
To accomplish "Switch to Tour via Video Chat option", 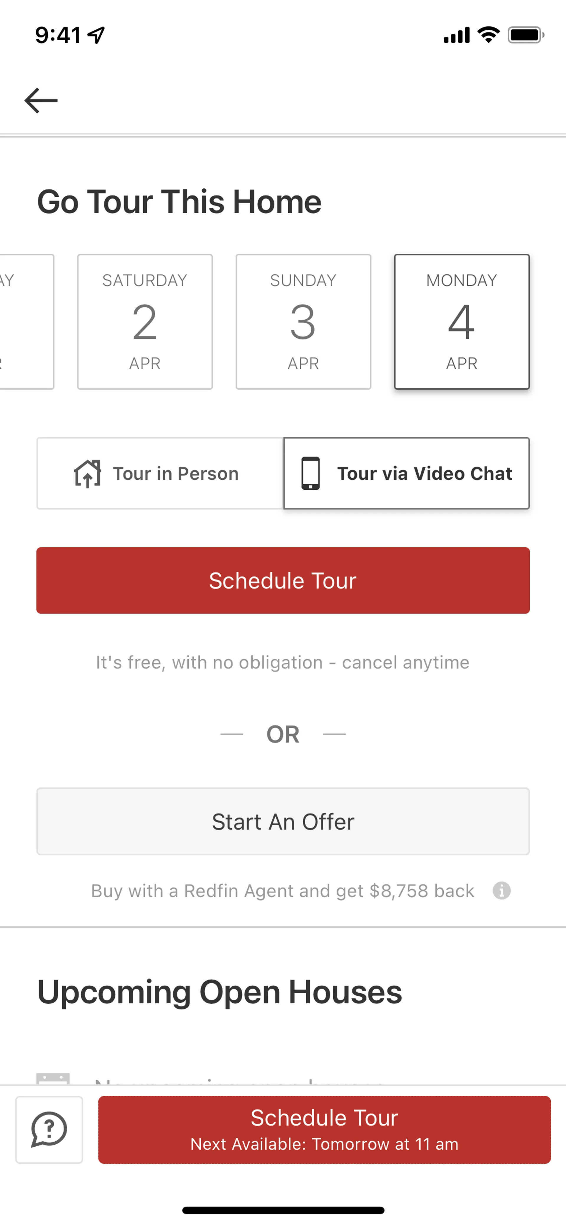I will (x=407, y=474).
